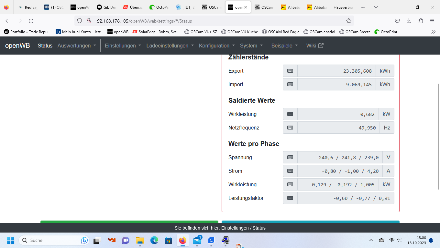Image resolution: width=440 pixels, height=248 pixels.
Task: Open the openWB bookmark in bookmarks bar
Action: pos(118,32)
